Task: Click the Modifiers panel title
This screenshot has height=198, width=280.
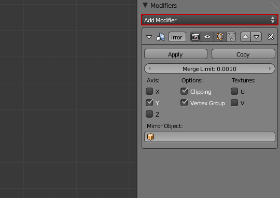Action: pyautogui.click(x=163, y=6)
